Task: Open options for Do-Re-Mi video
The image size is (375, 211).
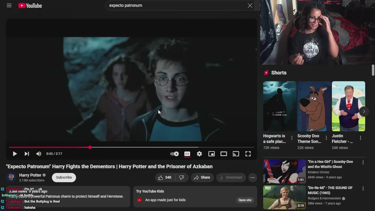Action: click(x=363, y=188)
